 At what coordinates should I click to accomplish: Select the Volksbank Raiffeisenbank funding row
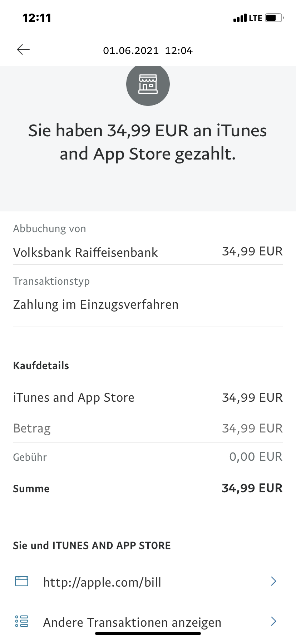click(x=148, y=252)
